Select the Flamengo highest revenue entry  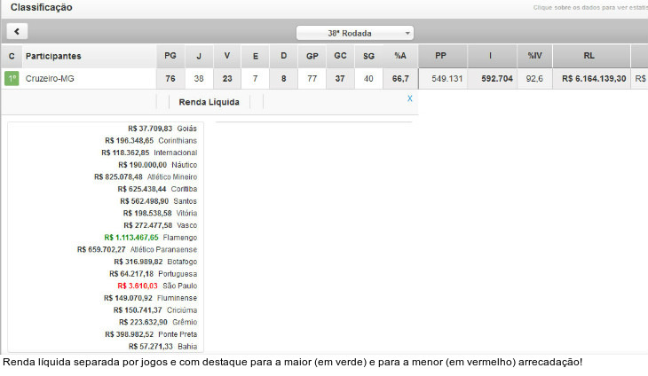(x=150, y=238)
